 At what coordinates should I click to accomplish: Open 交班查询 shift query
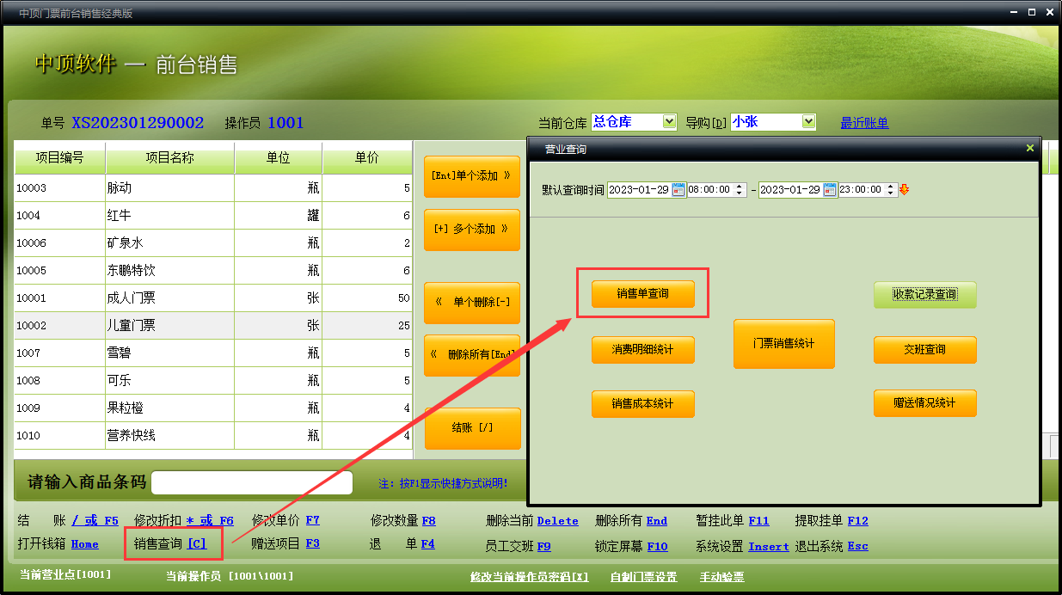tap(924, 350)
